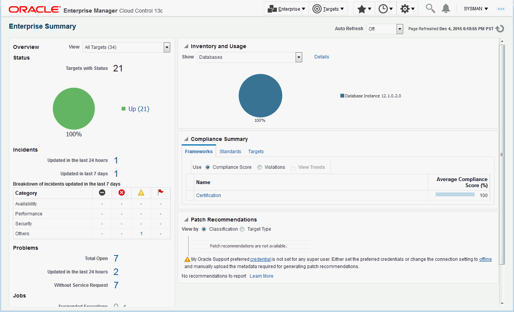The image size is (514, 312).
Task: Click the blue Database Instance pie chart
Action: pyautogui.click(x=260, y=95)
